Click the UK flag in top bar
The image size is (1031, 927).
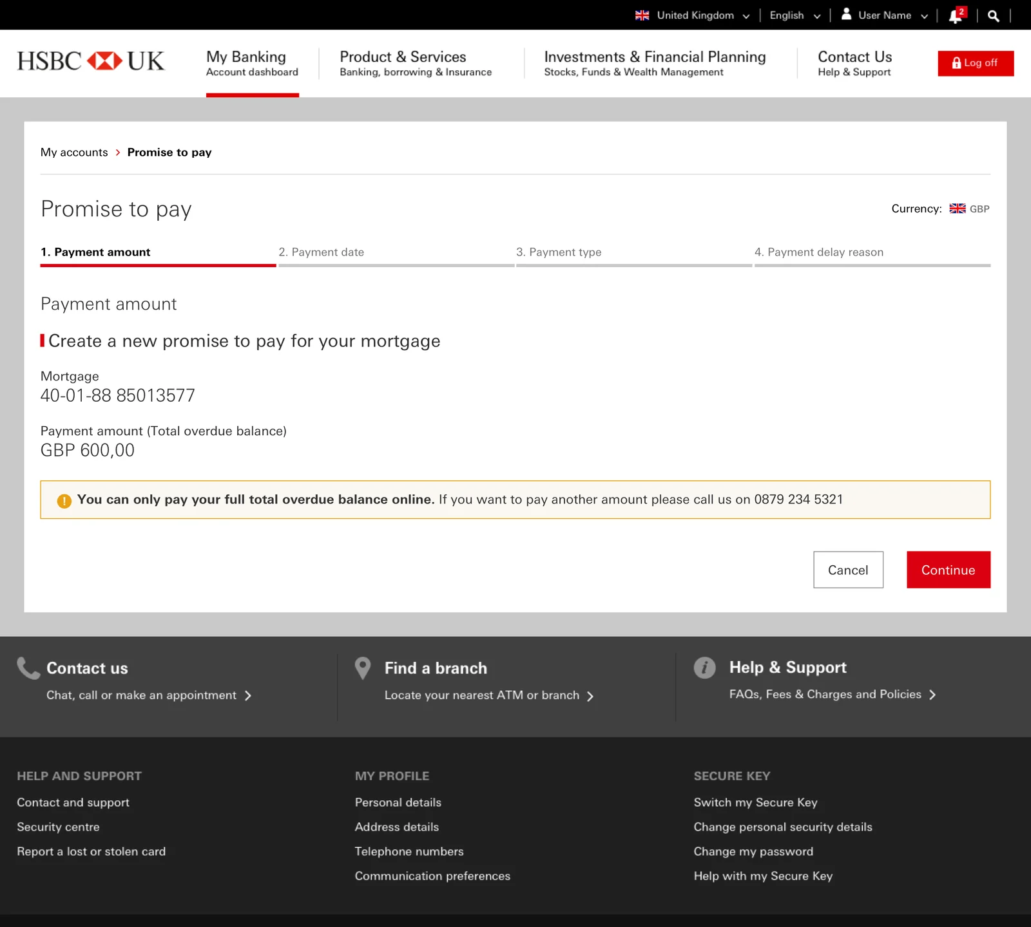[x=642, y=15]
